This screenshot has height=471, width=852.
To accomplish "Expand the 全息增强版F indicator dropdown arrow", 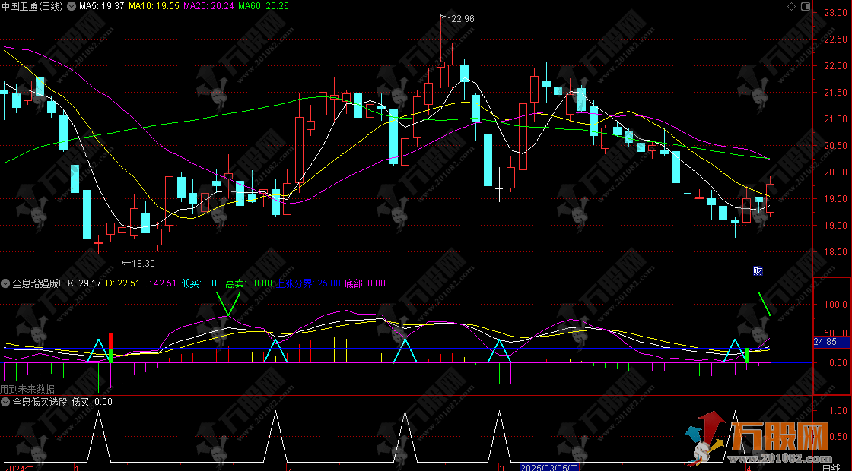I will (6, 283).
